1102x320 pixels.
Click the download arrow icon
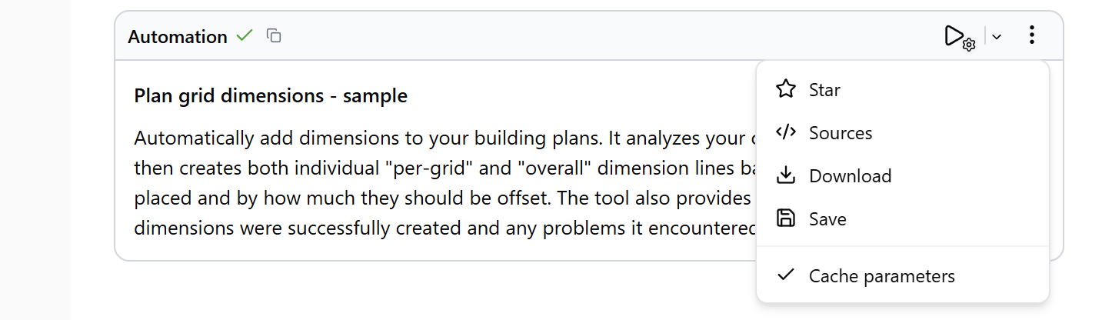tap(785, 175)
